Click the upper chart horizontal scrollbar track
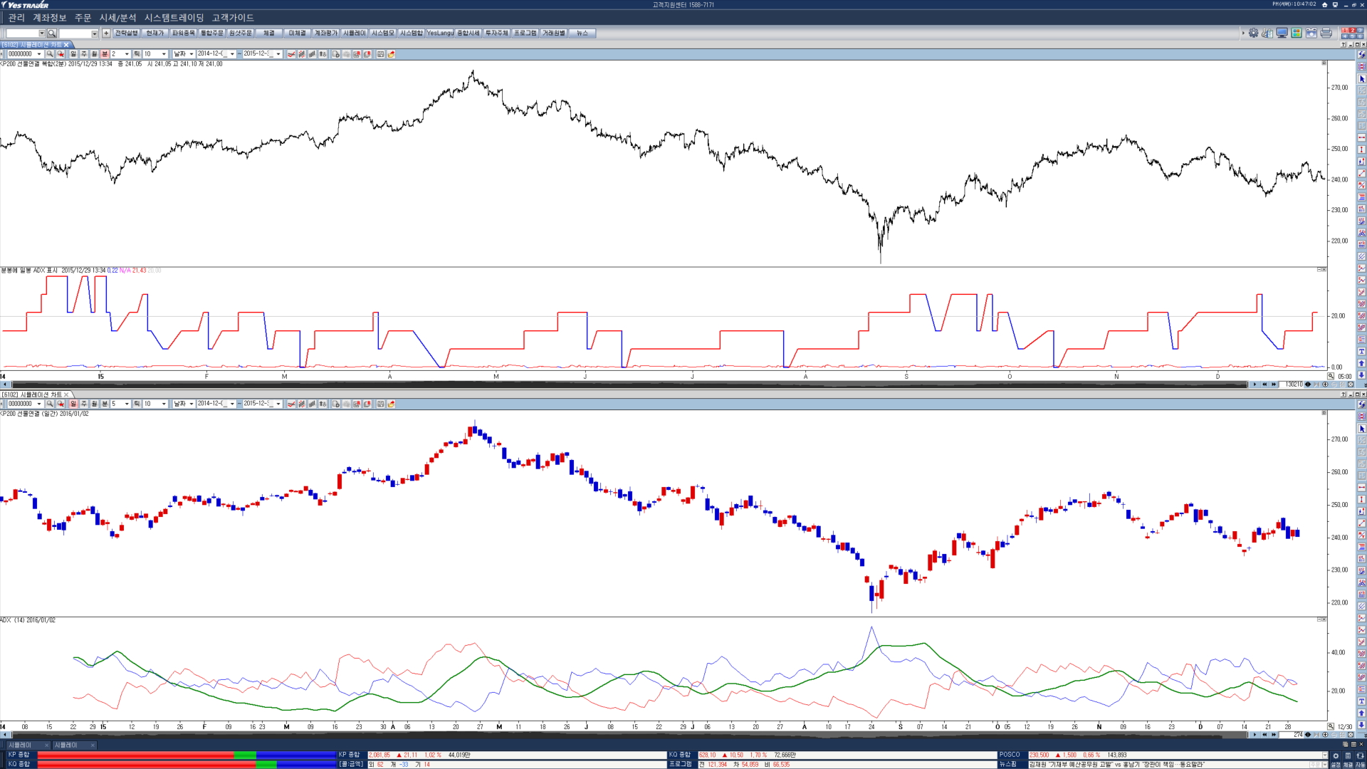The image size is (1367, 769). 627,384
